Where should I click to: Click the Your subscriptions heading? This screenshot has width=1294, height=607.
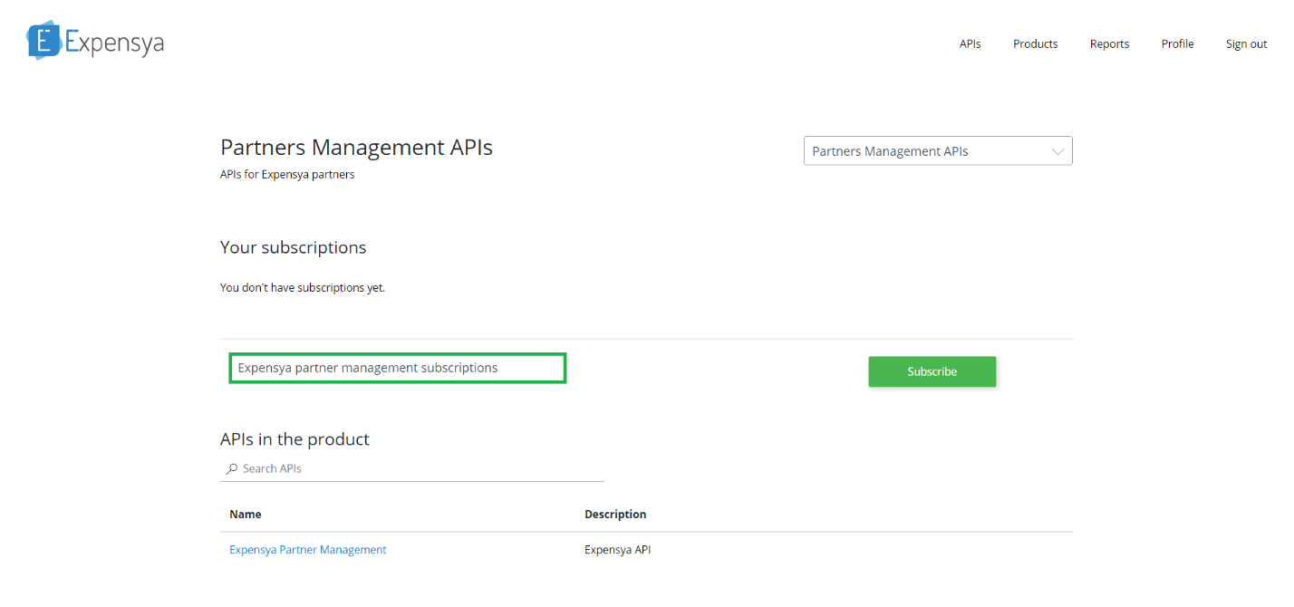pyautogui.click(x=293, y=247)
